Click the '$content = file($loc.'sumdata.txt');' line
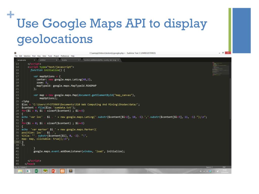The width and height of the screenshot is (259, 194). [x=48, y=108]
